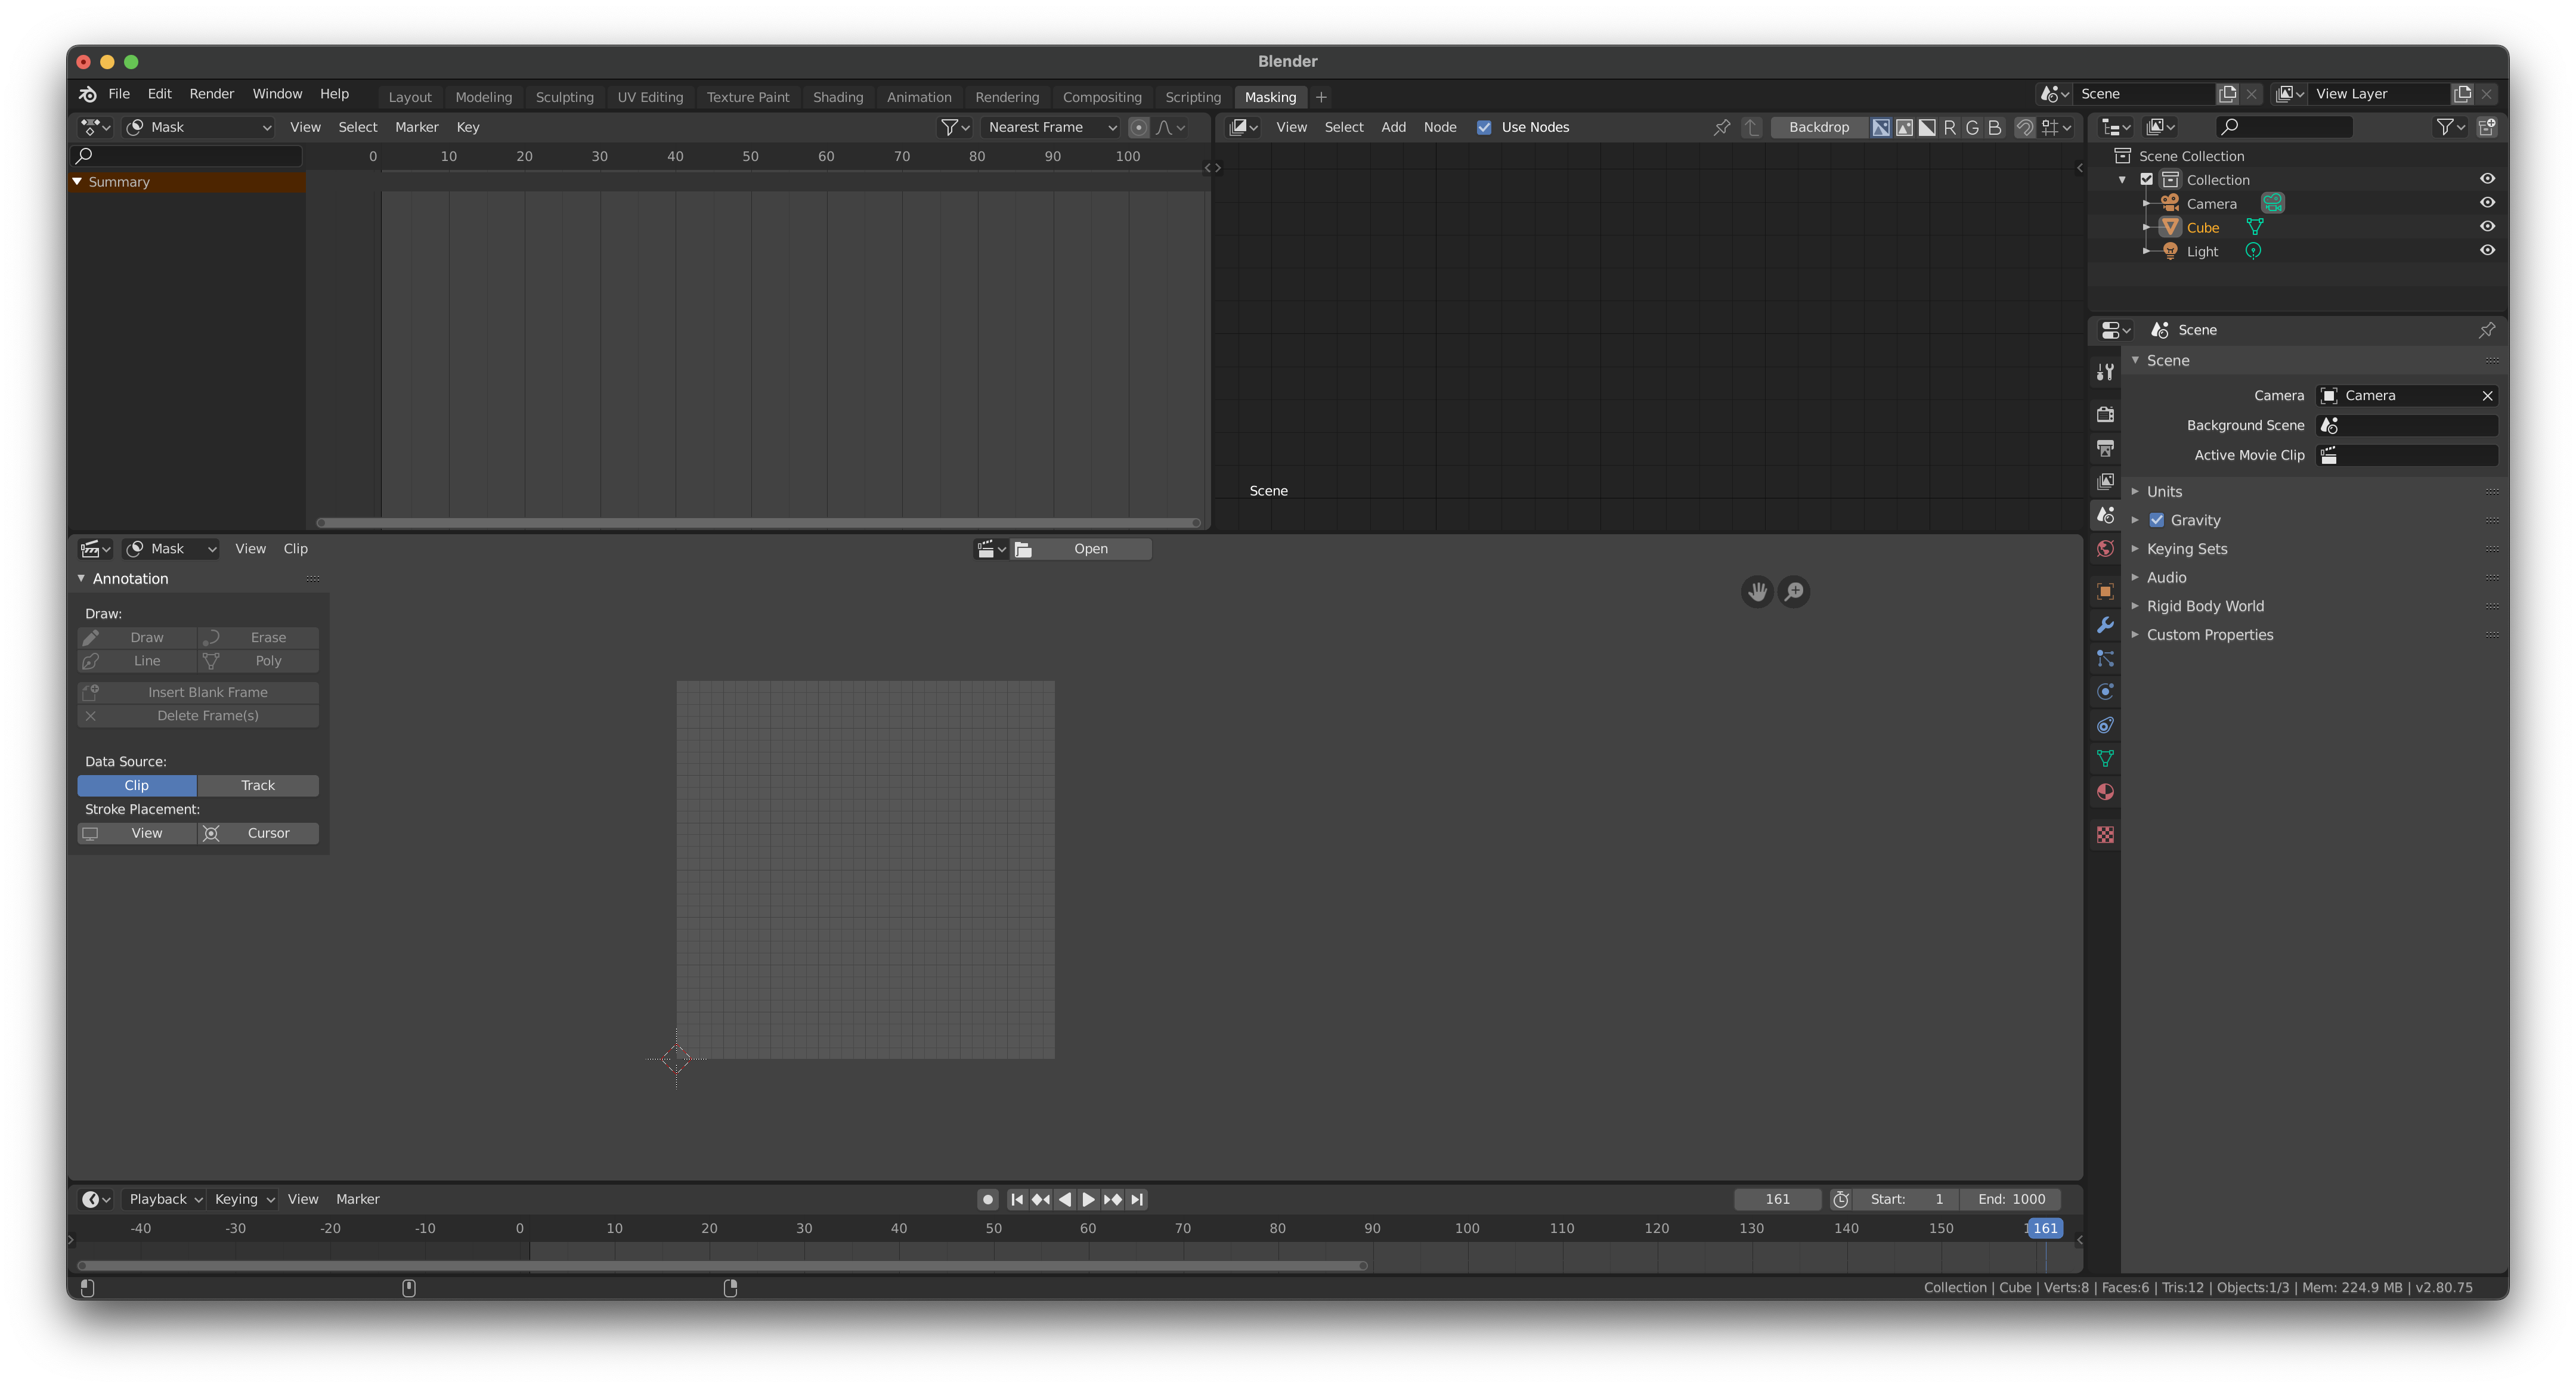The image size is (2576, 1388).
Task: Click the zoom magnifier icon in the clip editor
Action: (1793, 591)
